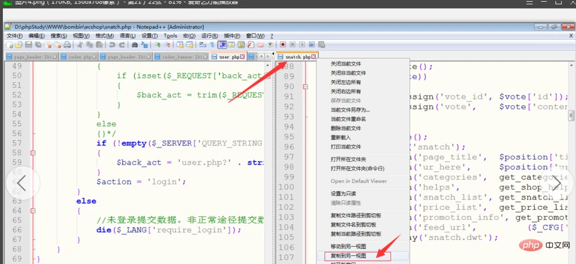576x264 pixels.
Task: Open the 文件(F) menu
Action: point(15,36)
